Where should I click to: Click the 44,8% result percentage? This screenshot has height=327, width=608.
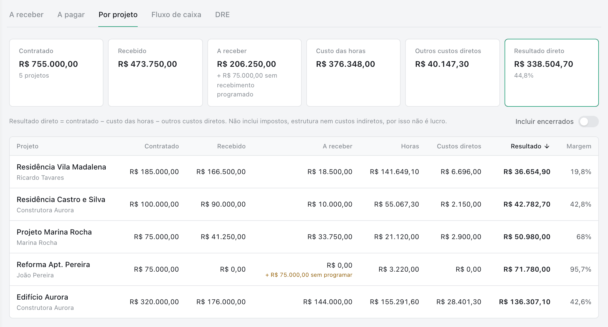tap(524, 76)
